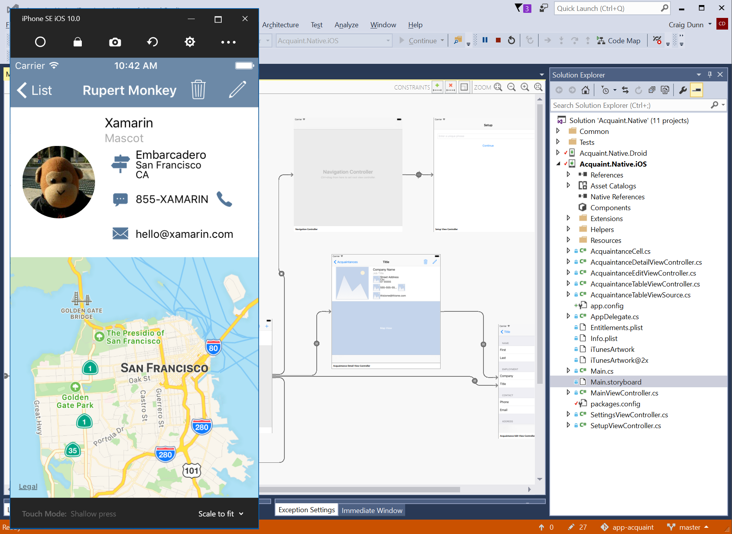Toggle Solution Explorer auto-hide pin
732x534 pixels.
pyautogui.click(x=709, y=75)
